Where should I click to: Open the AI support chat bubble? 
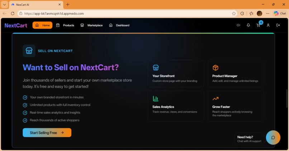coord(273,137)
